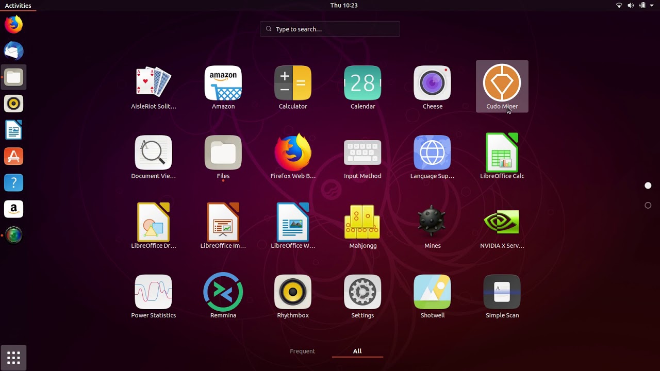Open the Mahjongg game
660x371 pixels.
point(362,226)
